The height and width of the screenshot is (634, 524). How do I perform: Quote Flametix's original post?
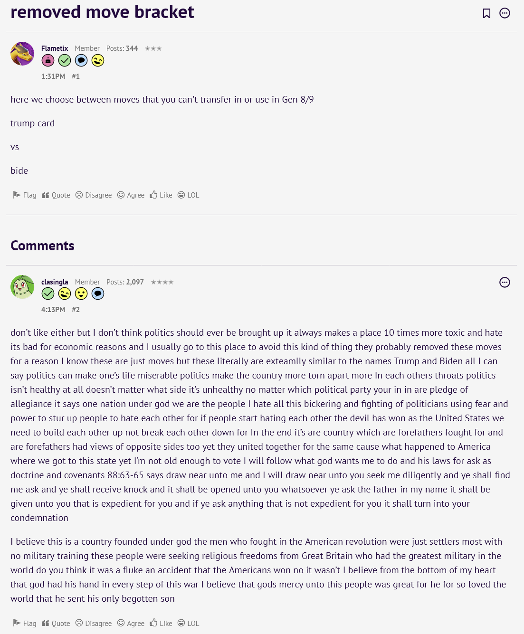(x=56, y=195)
